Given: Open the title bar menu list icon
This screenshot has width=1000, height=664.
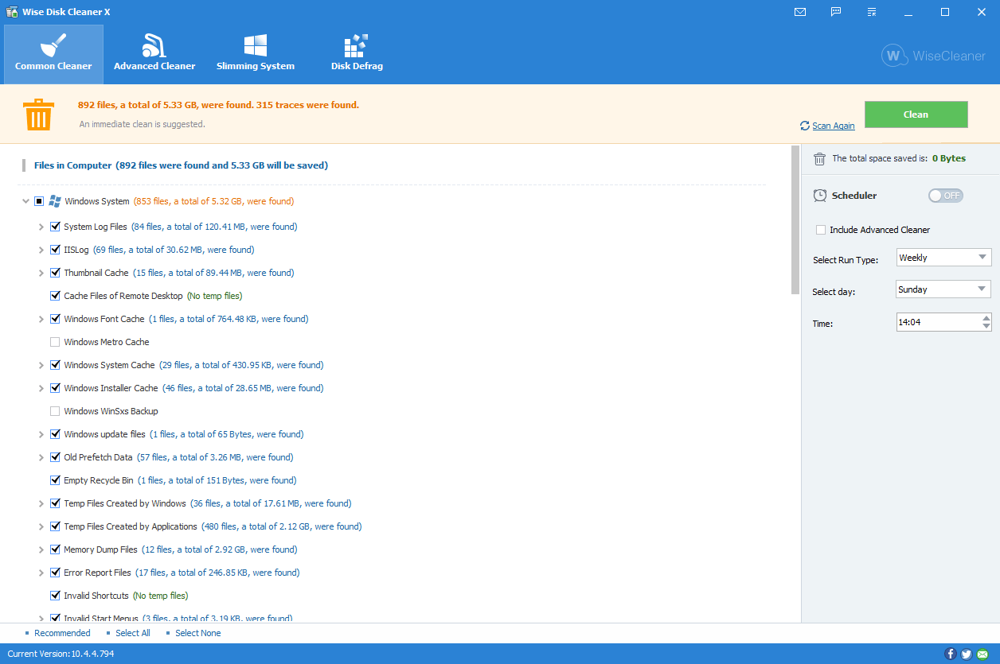Looking at the screenshot, I should pyautogui.click(x=872, y=12).
